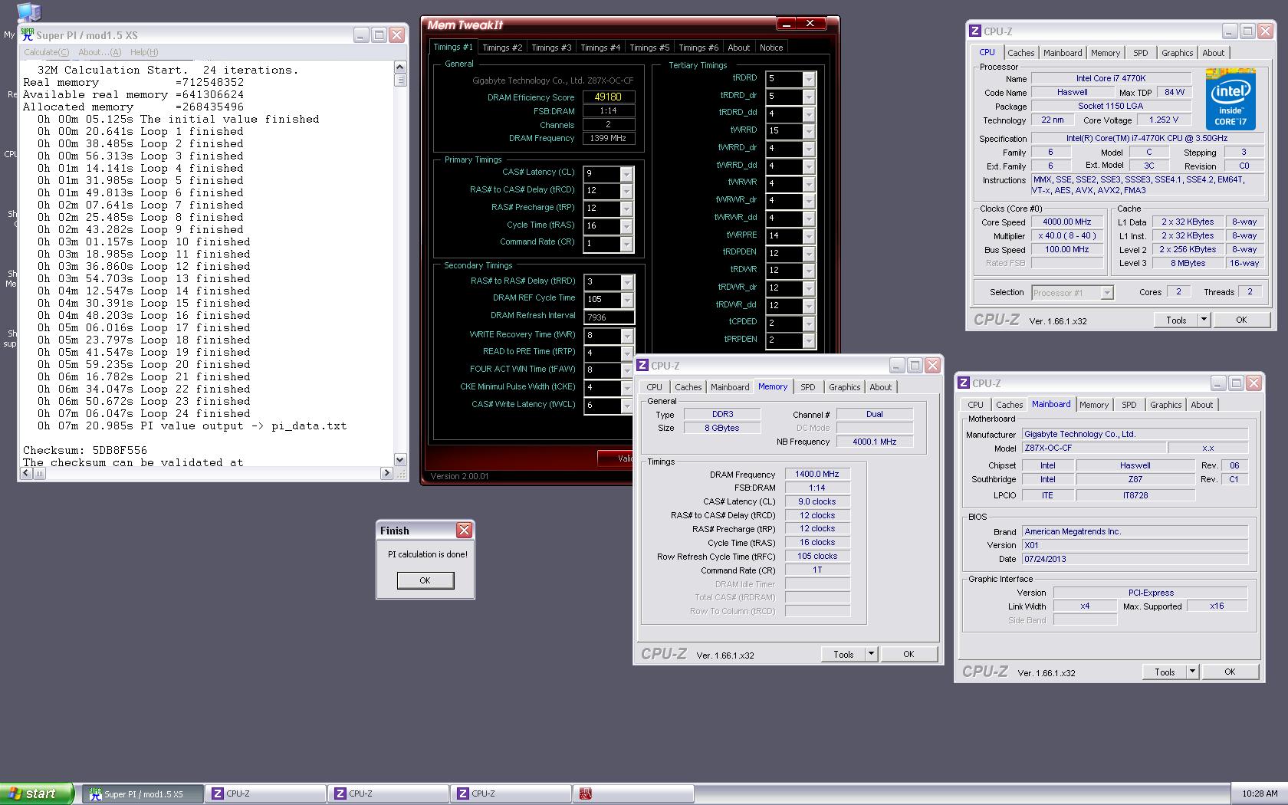Click Tools button in CPU-Z Memory window

pyautogui.click(x=843, y=654)
